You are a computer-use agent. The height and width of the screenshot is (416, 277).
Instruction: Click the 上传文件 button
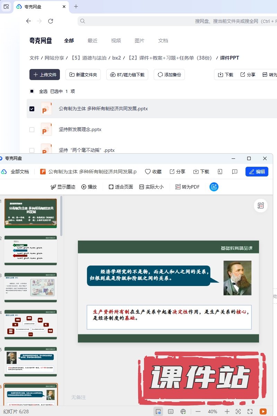(x=45, y=75)
